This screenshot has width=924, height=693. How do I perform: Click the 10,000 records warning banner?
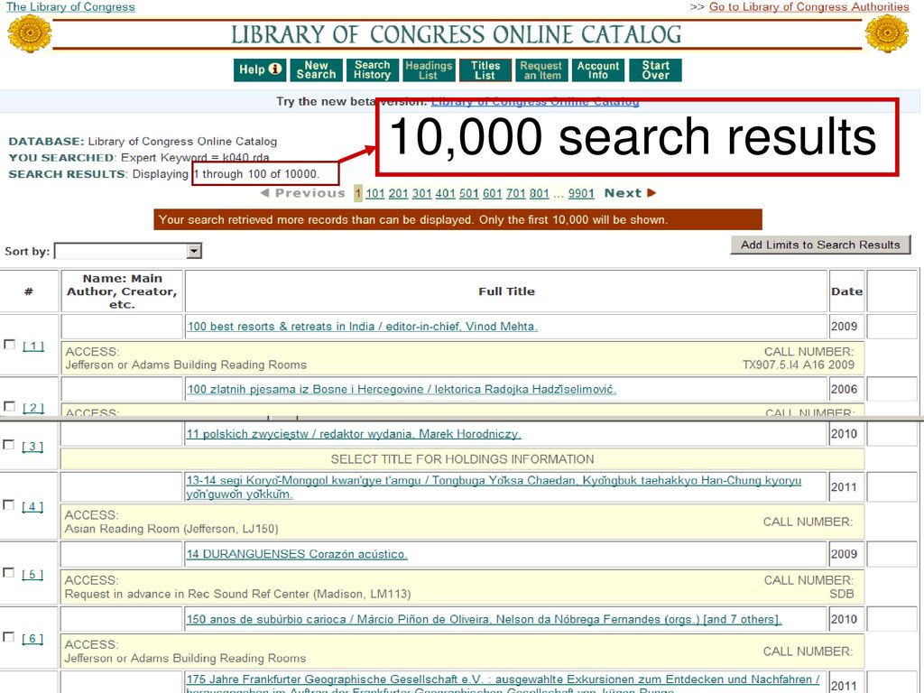coord(457,220)
